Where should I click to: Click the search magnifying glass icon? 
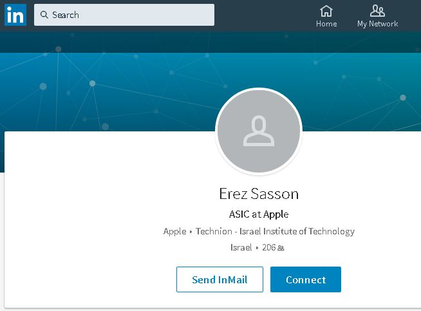click(x=44, y=15)
